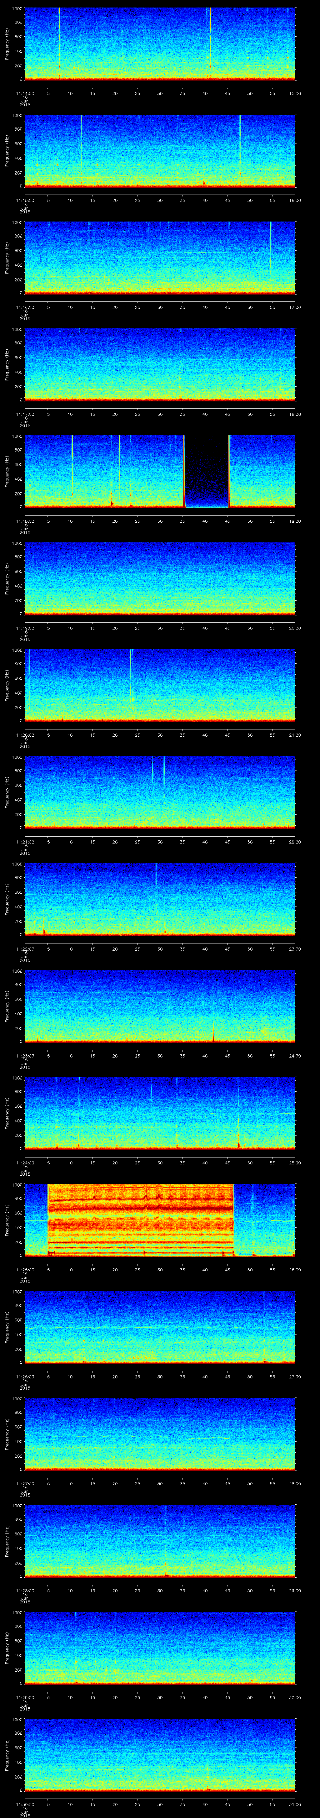Click the "19:00" end time label

tap(295, 521)
